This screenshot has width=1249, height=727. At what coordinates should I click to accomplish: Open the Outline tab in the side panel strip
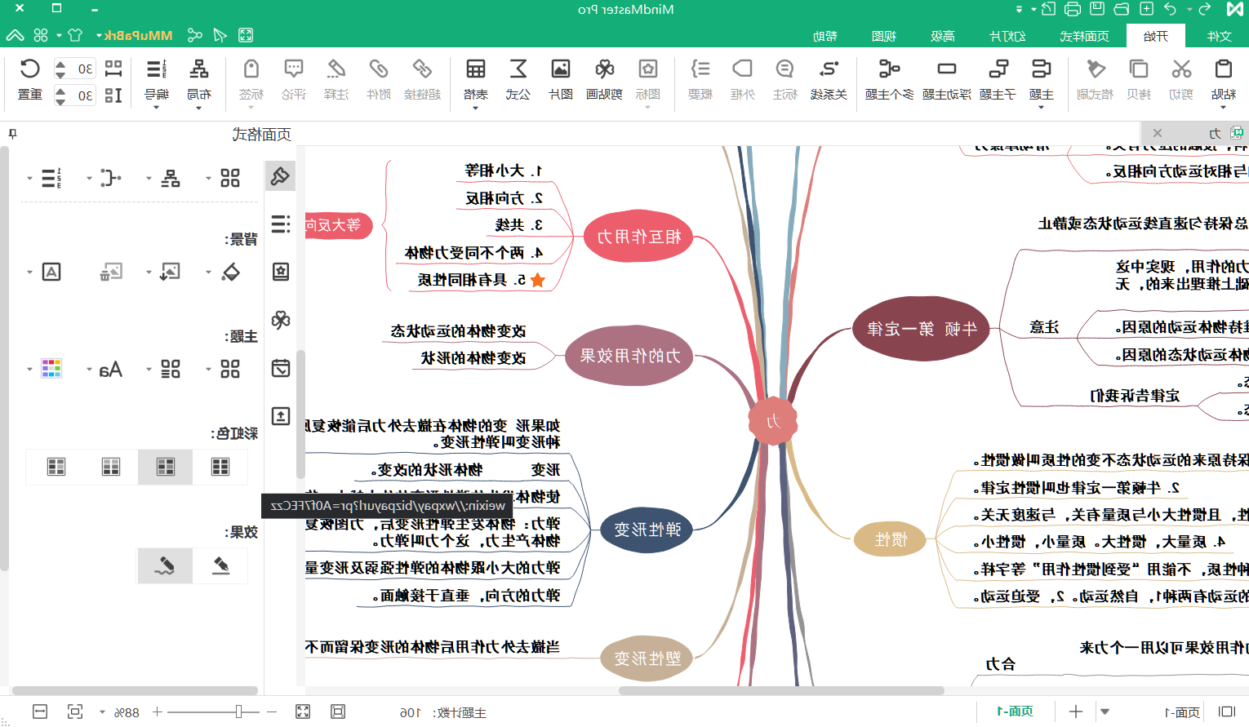[x=281, y=224]
